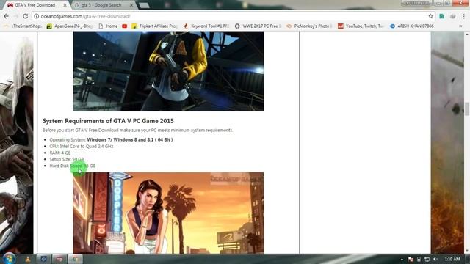
Task: Click the volume speaker tray icon
Action: [435, 259]
